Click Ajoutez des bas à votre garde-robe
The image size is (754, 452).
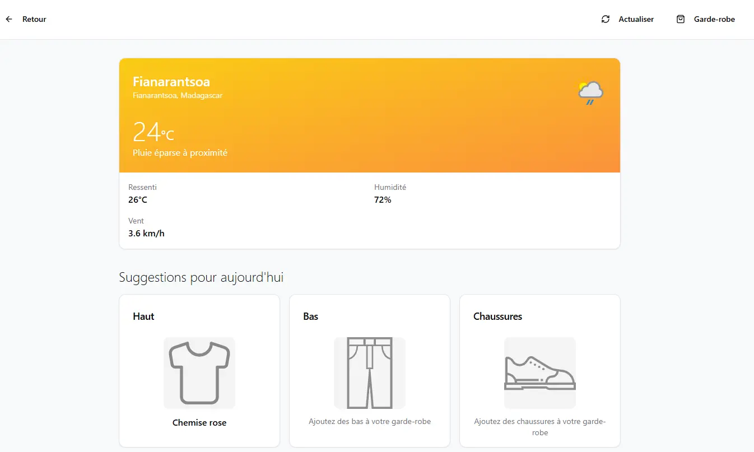370,422
